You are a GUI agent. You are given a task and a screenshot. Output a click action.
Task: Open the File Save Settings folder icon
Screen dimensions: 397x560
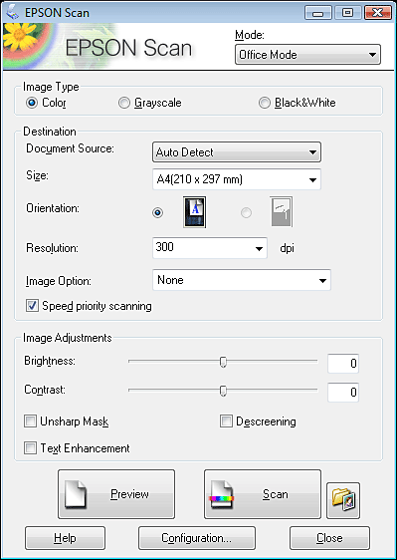click(343, 500)
